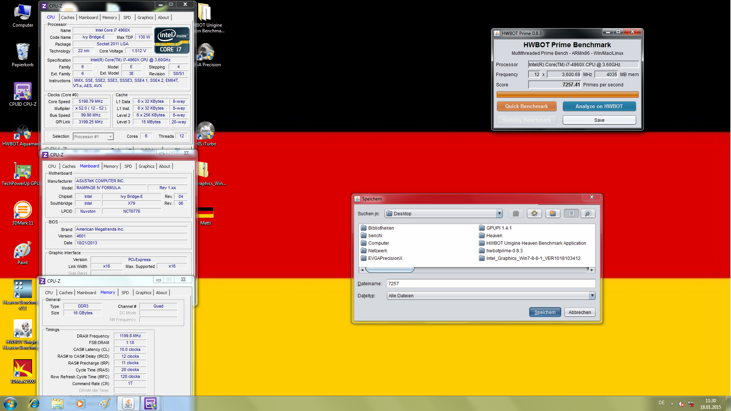The width and height of the screenshot is (731, 411).
Task: Open the Papierkorb recycle bin icon
Action: pyautogui.click(x=22, y=55)
